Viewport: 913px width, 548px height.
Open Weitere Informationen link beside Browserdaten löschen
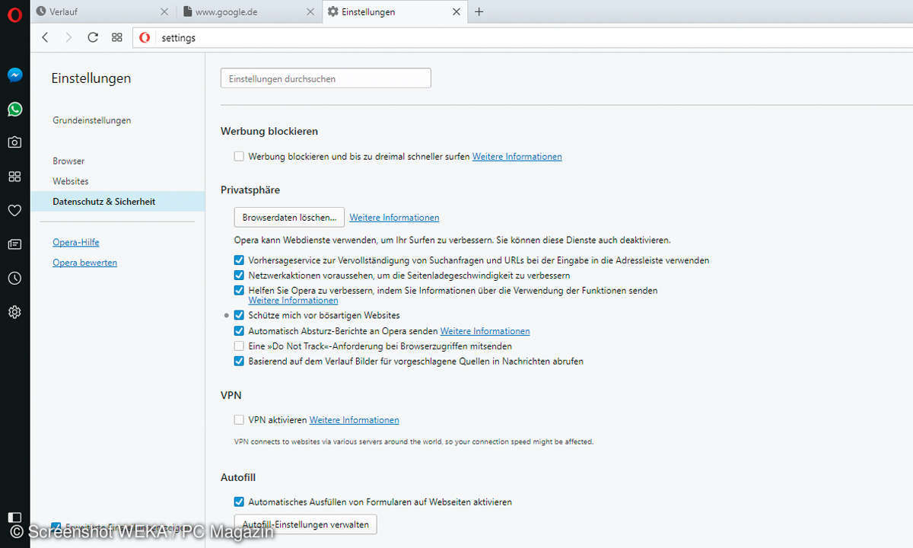pos(394,218)
